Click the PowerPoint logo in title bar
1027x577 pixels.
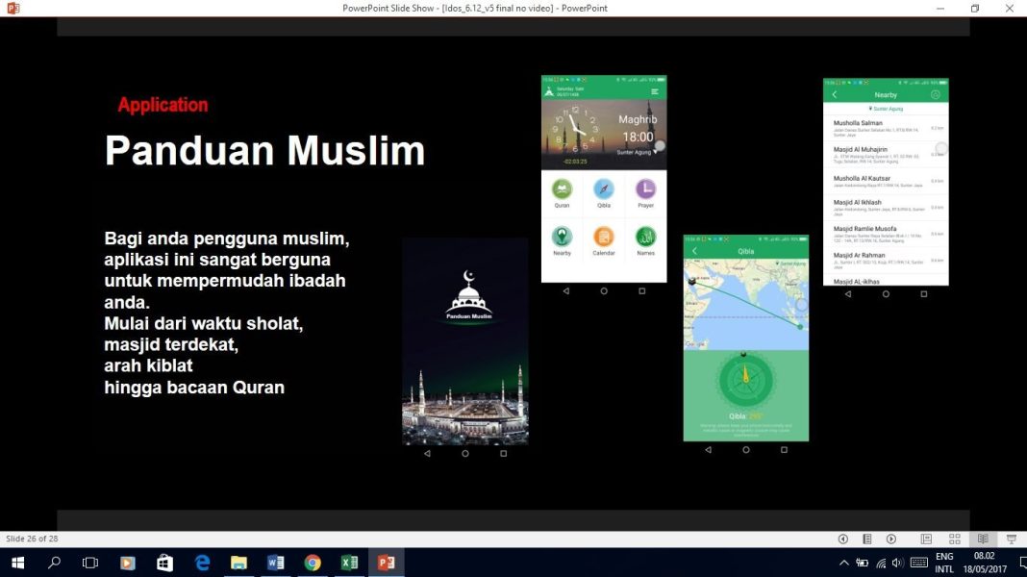click(x=13, y=8)
